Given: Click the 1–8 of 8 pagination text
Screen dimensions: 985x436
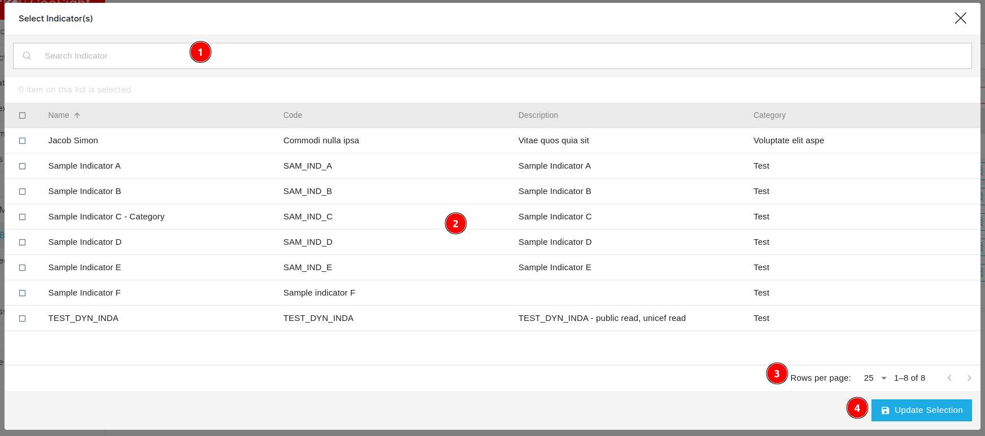Looking at the screenshot, I should pyautogui.click(x=909, y=378).
